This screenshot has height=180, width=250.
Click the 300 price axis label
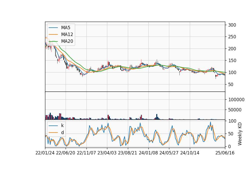click(x=232, y=25)
